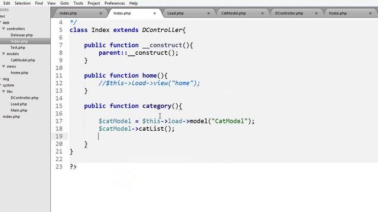378x212 pixels.
Task: Click the "CatModel" string on line 17
Action: (230, 121)
